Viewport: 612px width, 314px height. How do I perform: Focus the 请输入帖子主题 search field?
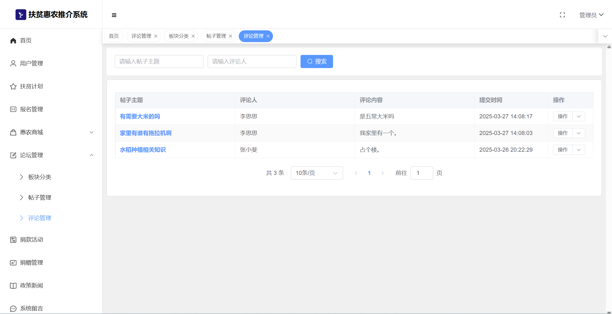159,61
